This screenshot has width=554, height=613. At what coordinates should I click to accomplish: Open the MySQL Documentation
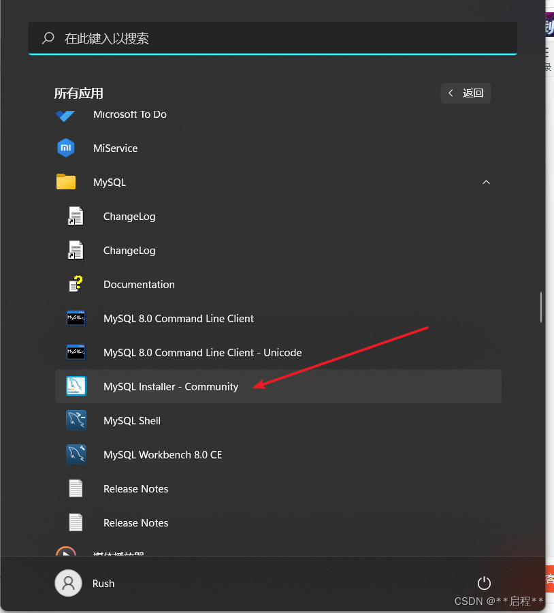(x=139, y=284)
